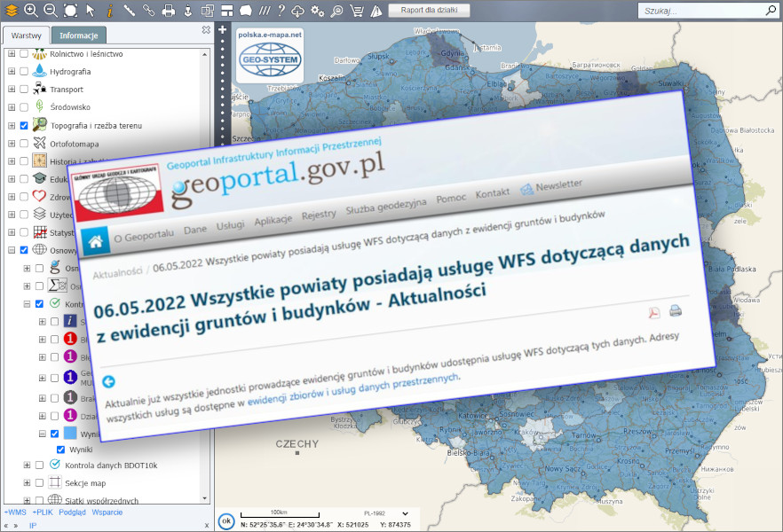
Task: Open the overlapping windows icon
Action: [x=207, y=10]
